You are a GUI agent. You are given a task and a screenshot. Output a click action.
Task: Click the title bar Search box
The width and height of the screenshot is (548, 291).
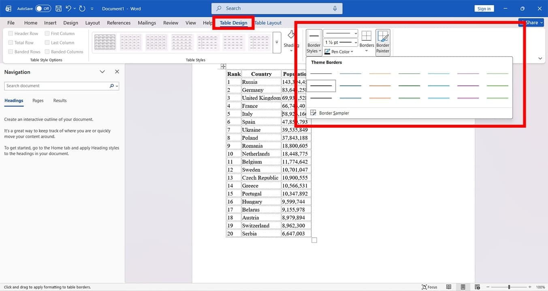tap(277, 8)
